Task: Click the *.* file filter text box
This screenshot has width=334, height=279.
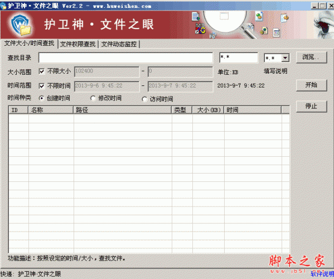Action: pos(239,57)
